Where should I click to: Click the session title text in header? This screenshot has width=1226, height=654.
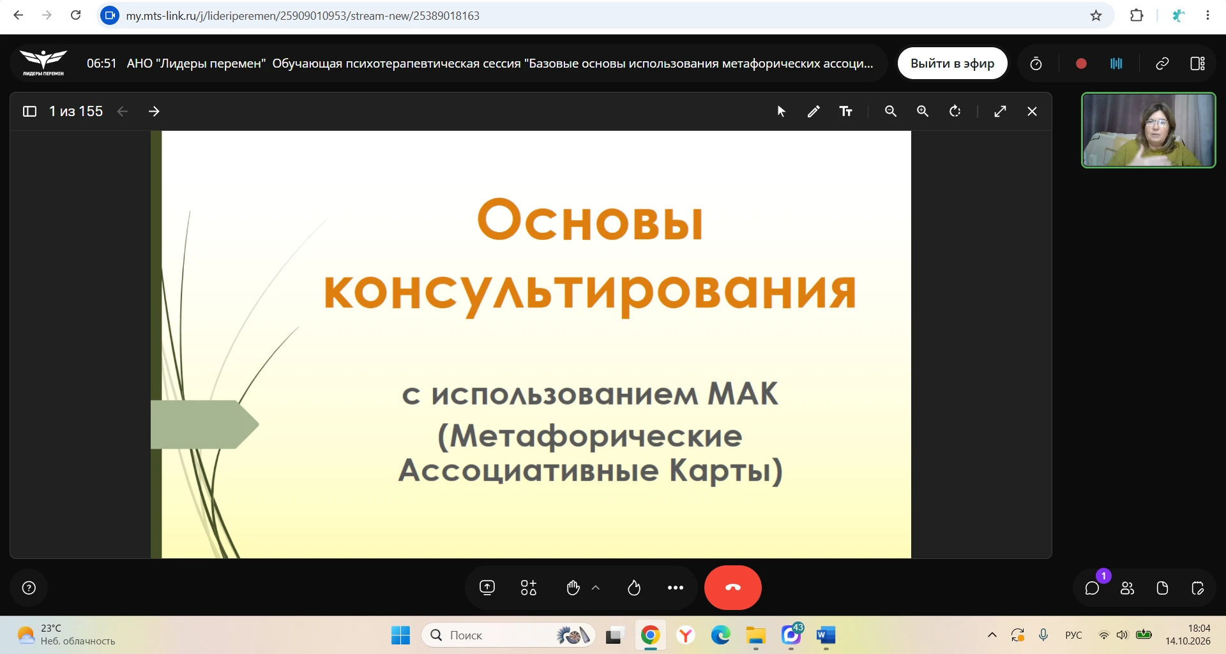(499, 63)
